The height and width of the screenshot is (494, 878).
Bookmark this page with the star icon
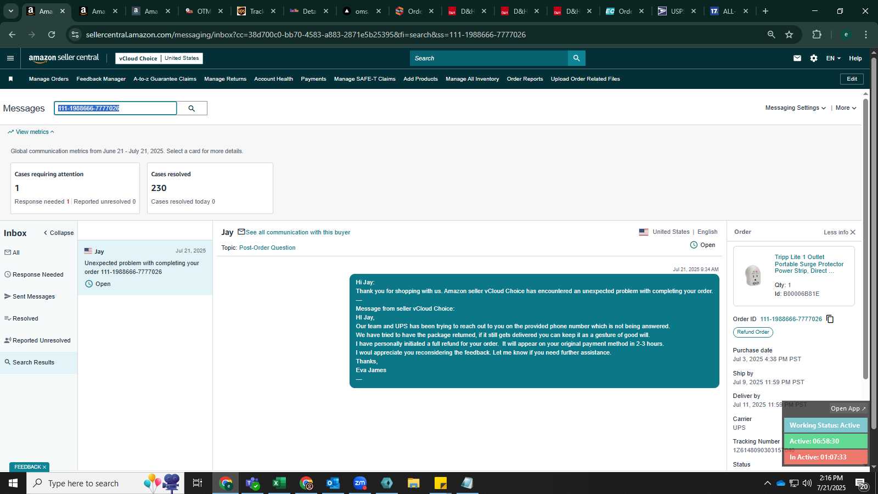point(789,35)
